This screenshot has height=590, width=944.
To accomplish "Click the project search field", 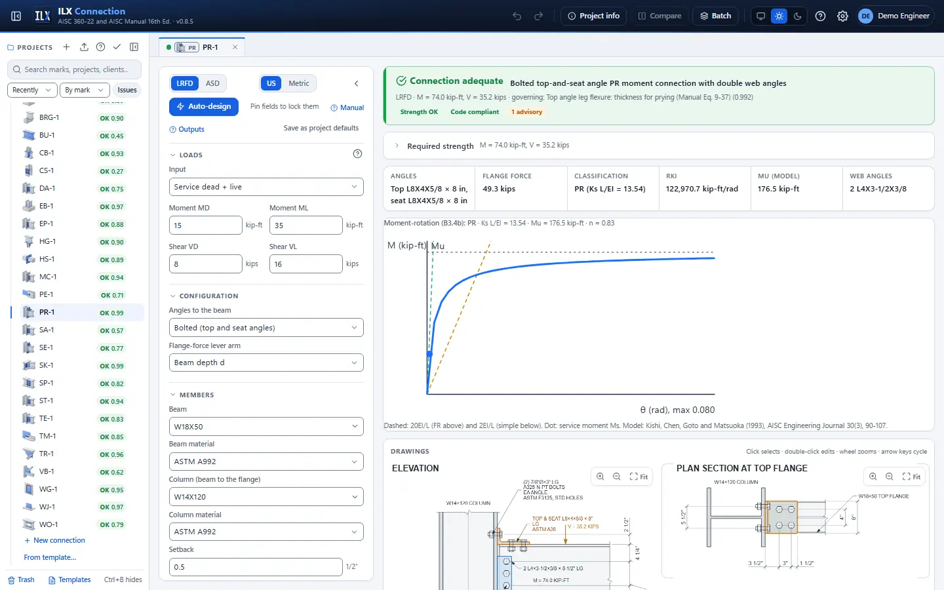I will pos(75,69).
